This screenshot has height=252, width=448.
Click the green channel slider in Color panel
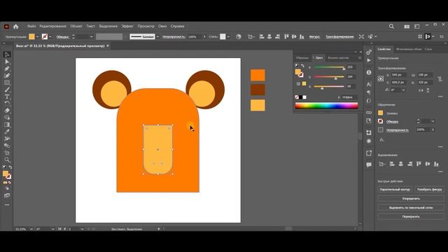[x=329, y=77]
